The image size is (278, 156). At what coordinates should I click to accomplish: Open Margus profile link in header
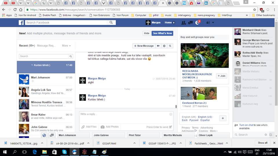click(x=153, y=23)
